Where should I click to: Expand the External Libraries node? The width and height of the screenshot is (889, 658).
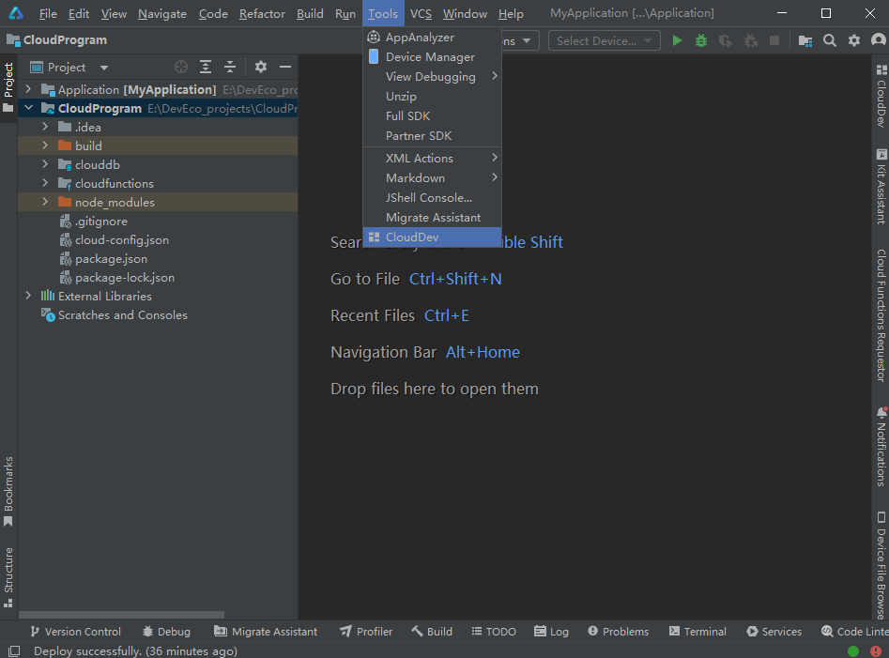click(x=28, y=297)
